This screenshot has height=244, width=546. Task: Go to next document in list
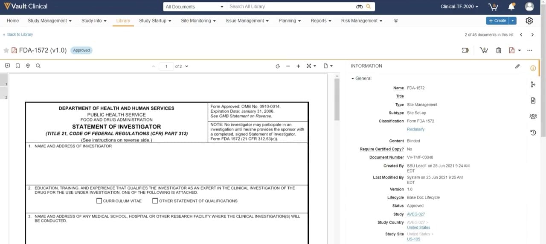(532, 34)
